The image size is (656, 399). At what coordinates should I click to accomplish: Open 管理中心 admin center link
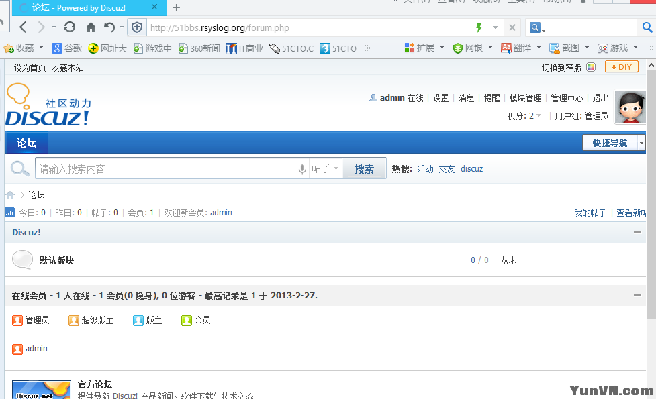click(x=567, y=98)
